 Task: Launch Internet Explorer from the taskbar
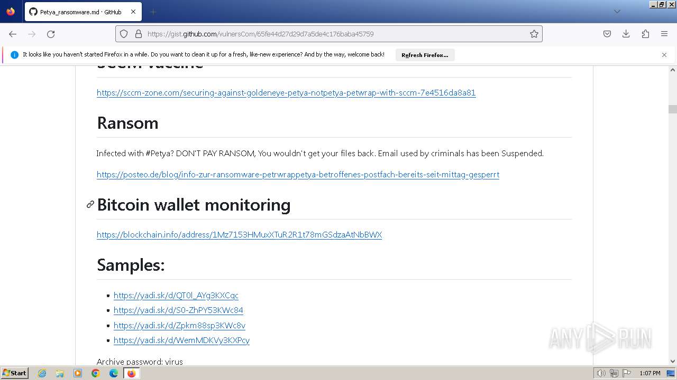pos(42,373)
